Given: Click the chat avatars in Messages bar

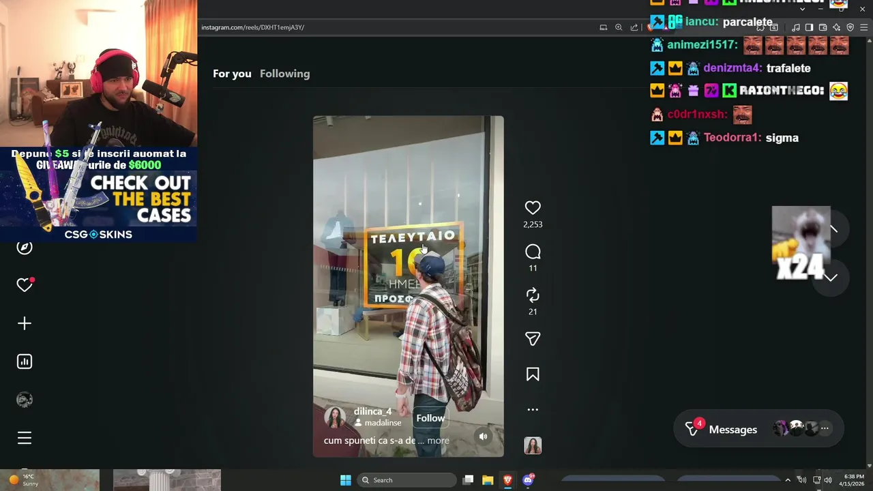Looking at the screenshot, I should [795, 429].
